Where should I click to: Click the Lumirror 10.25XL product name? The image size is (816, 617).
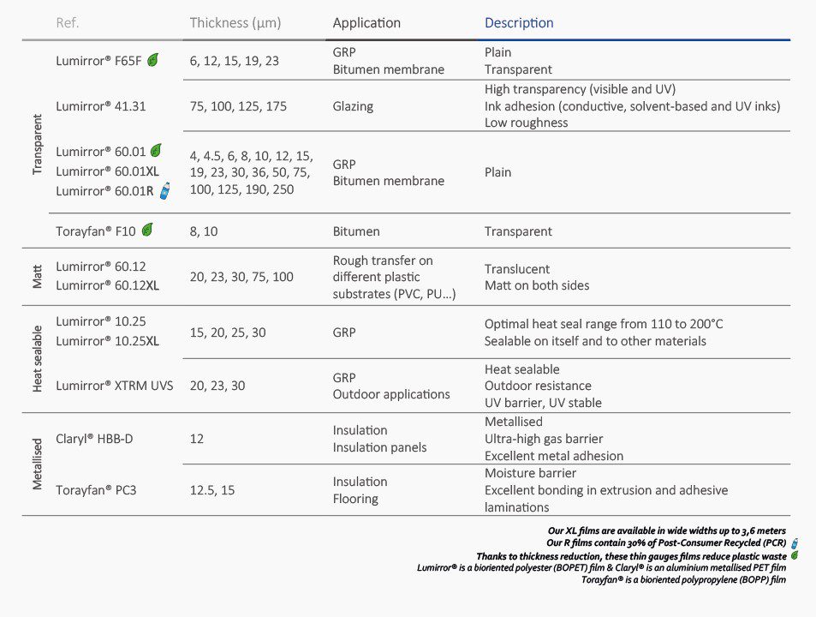pos(107,341)
